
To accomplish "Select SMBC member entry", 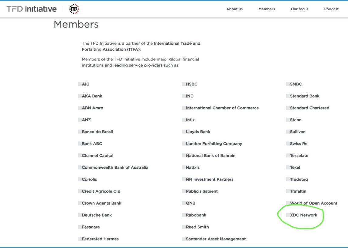I will (296, 84).
